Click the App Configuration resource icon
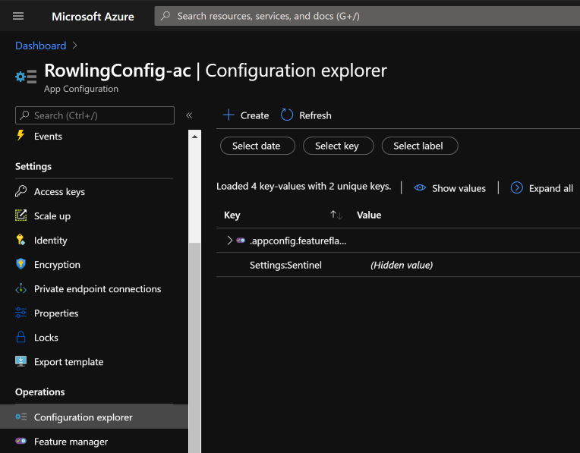The height and width of the screenshot is (453, 580). click(26, 77)
